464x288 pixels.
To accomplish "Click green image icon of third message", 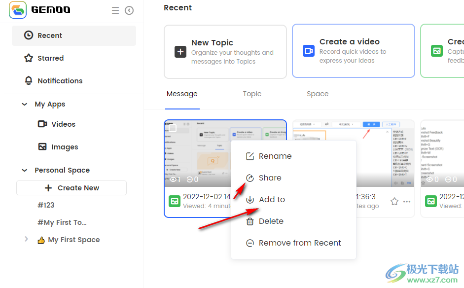I will pyautogui.click(x=431, y=201).
